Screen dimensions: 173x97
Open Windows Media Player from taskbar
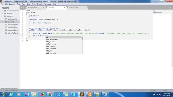click(19, 95)
